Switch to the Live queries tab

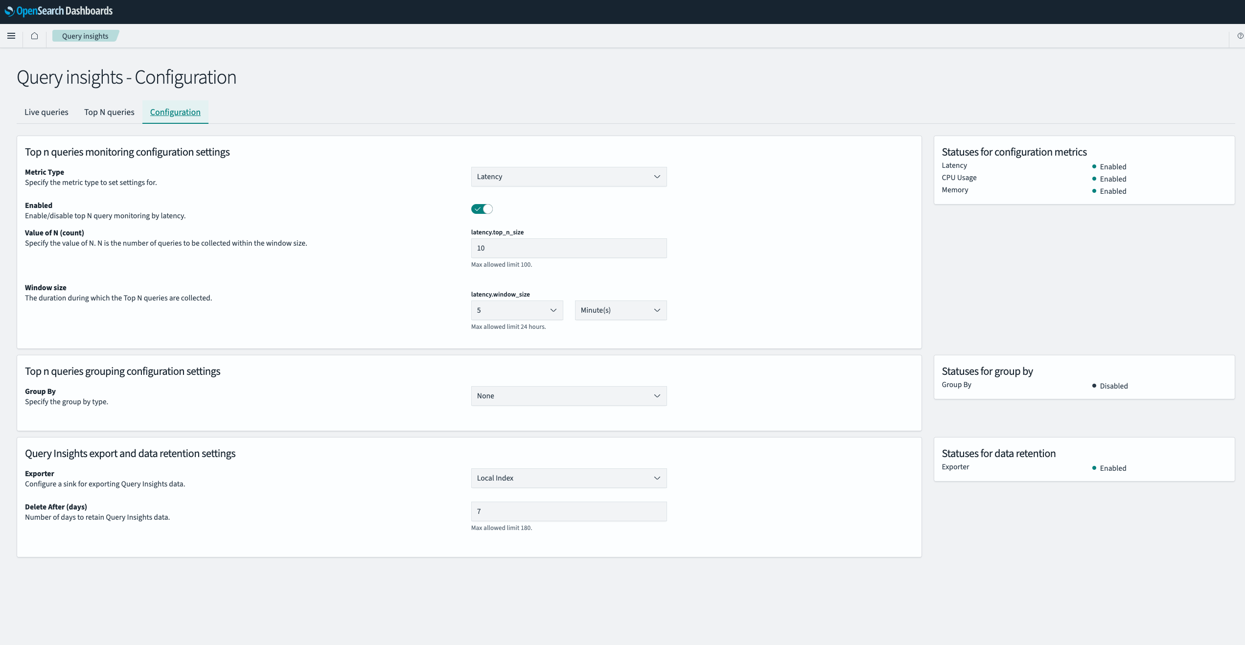coord(46,112)
